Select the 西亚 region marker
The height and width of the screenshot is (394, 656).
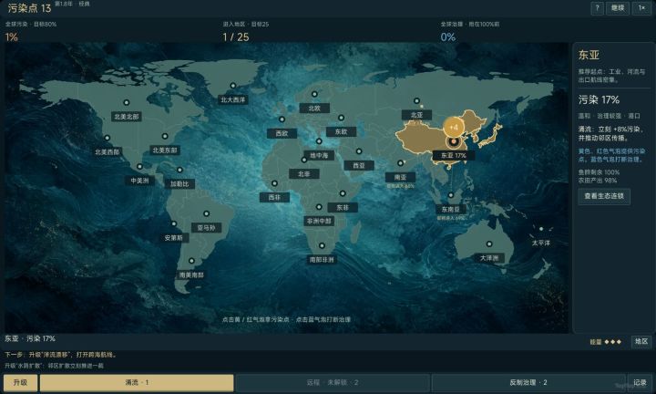[359, 151]
